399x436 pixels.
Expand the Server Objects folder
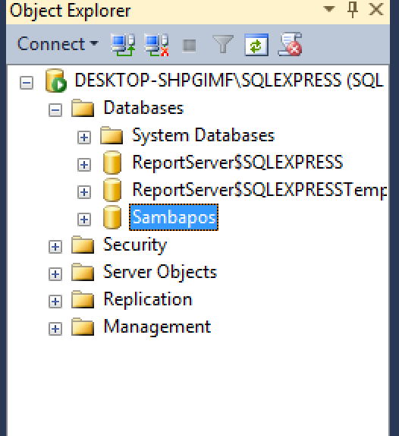[x=55, y=274]
